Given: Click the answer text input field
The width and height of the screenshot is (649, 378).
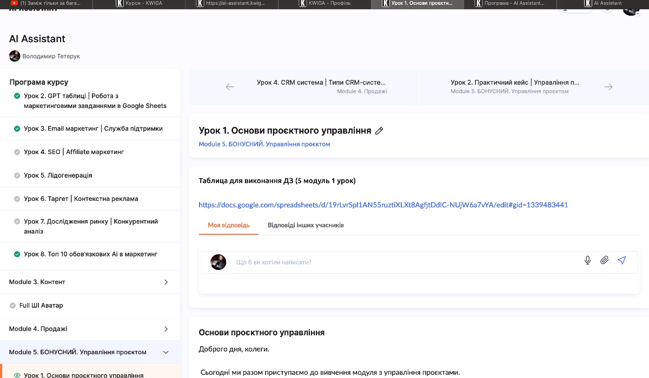Looking at the screenshot, I should (x=406, y=262).
